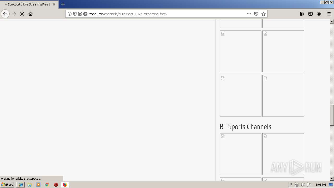Show hidden system tray icons
This screenshot has height=188, width=334.
point(291,185)
